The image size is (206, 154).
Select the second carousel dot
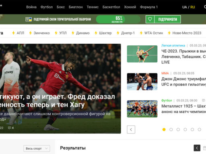pyautogui.click(x=171, y=130)
